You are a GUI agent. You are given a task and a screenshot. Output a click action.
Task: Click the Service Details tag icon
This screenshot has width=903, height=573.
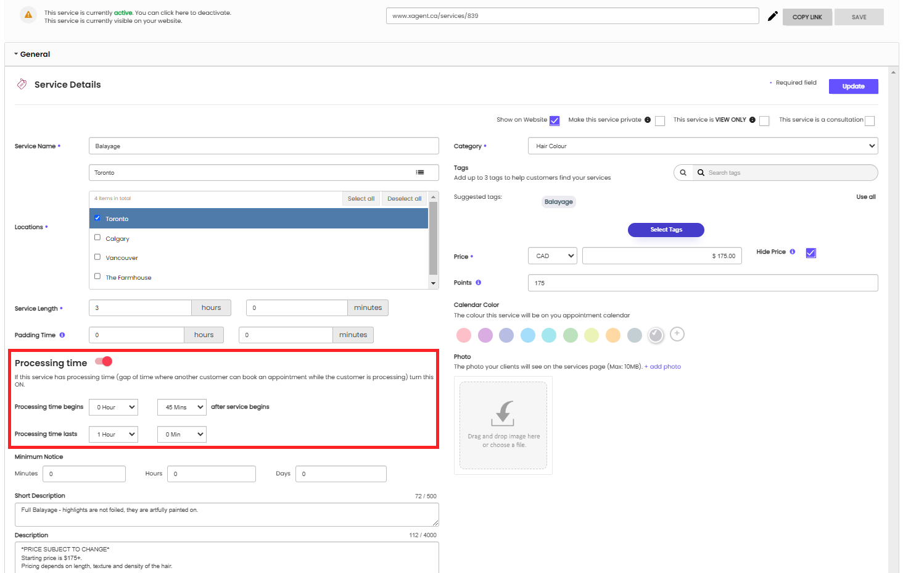22,84
